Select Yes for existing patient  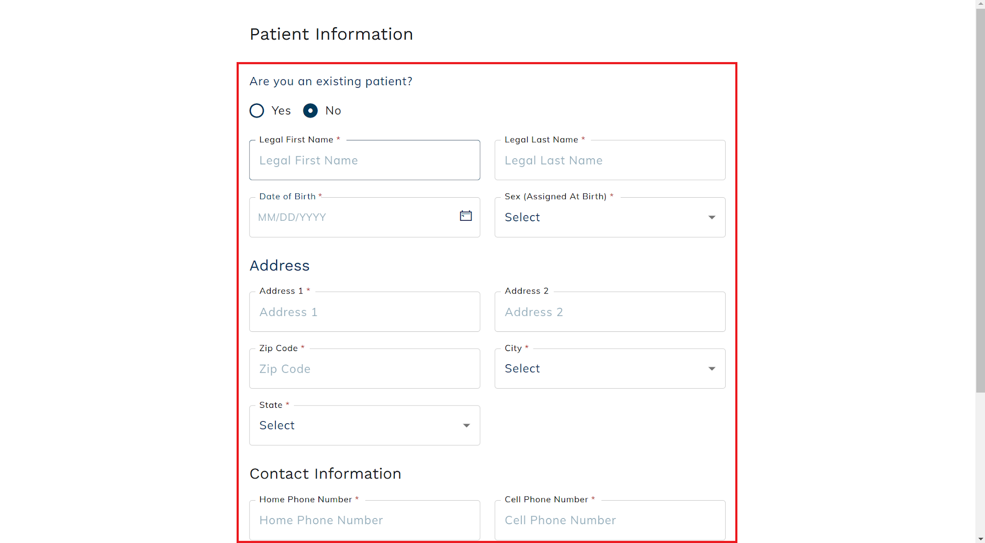[257, 111]
